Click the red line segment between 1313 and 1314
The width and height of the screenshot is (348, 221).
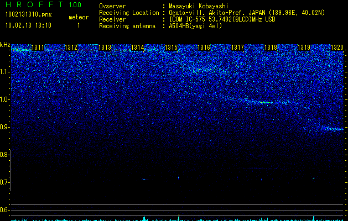[121, 50]
